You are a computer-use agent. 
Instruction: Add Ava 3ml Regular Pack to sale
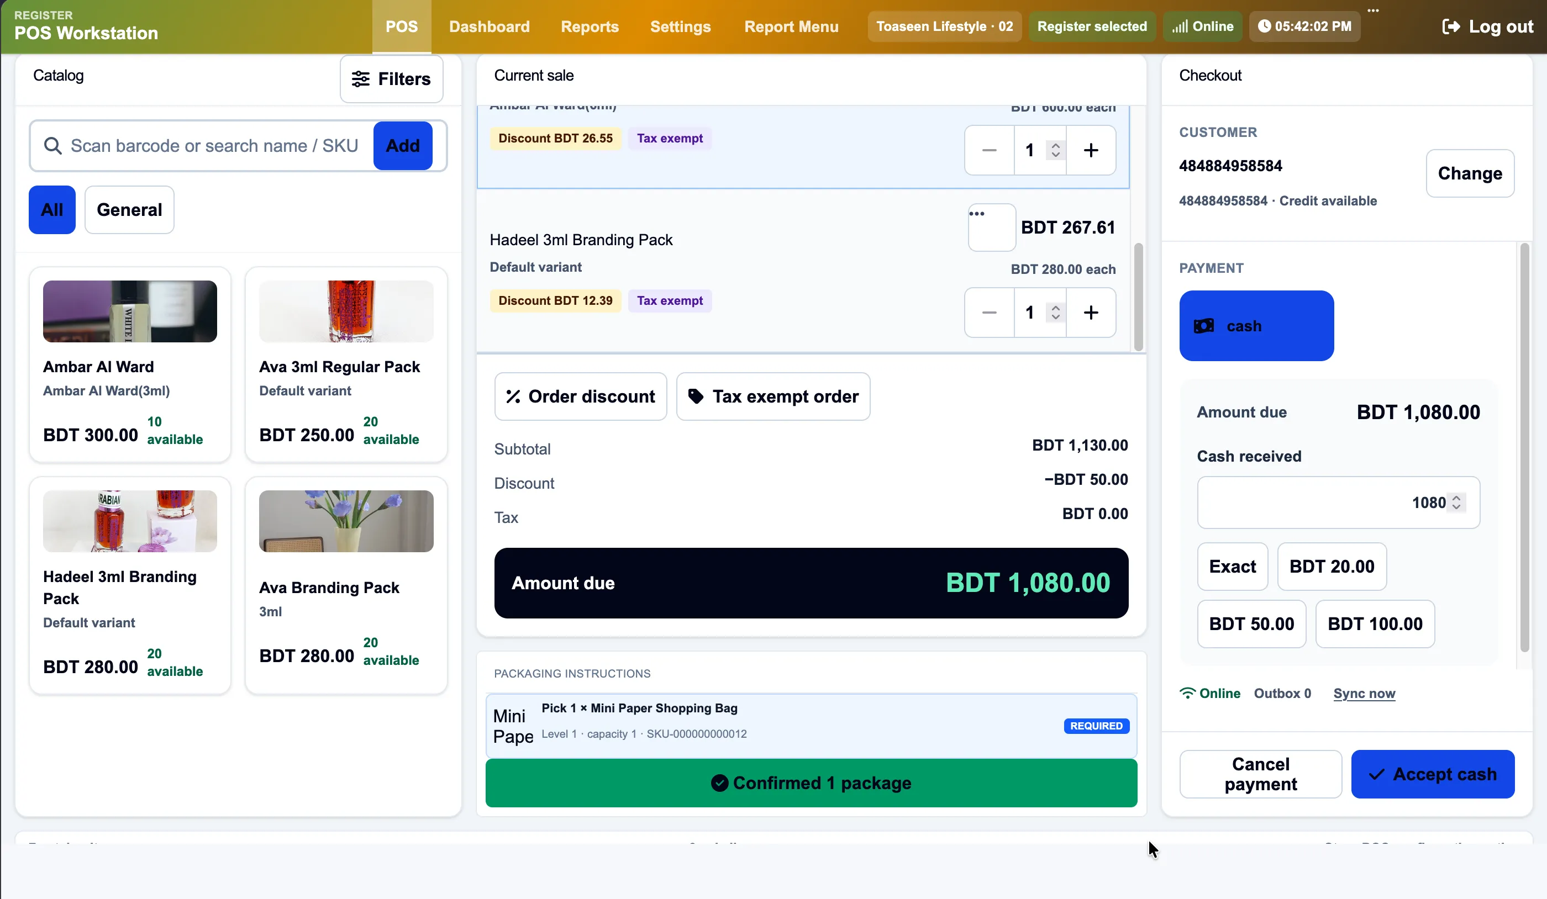[x=346, y=364]
